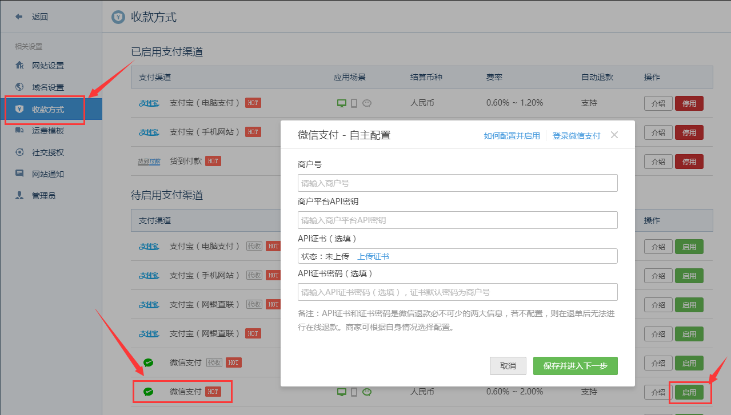Viewport: 731px width, 415px height.
Task: Click the mobile phone icon in 微信支付 application scene
Action: tap(354, 392)
